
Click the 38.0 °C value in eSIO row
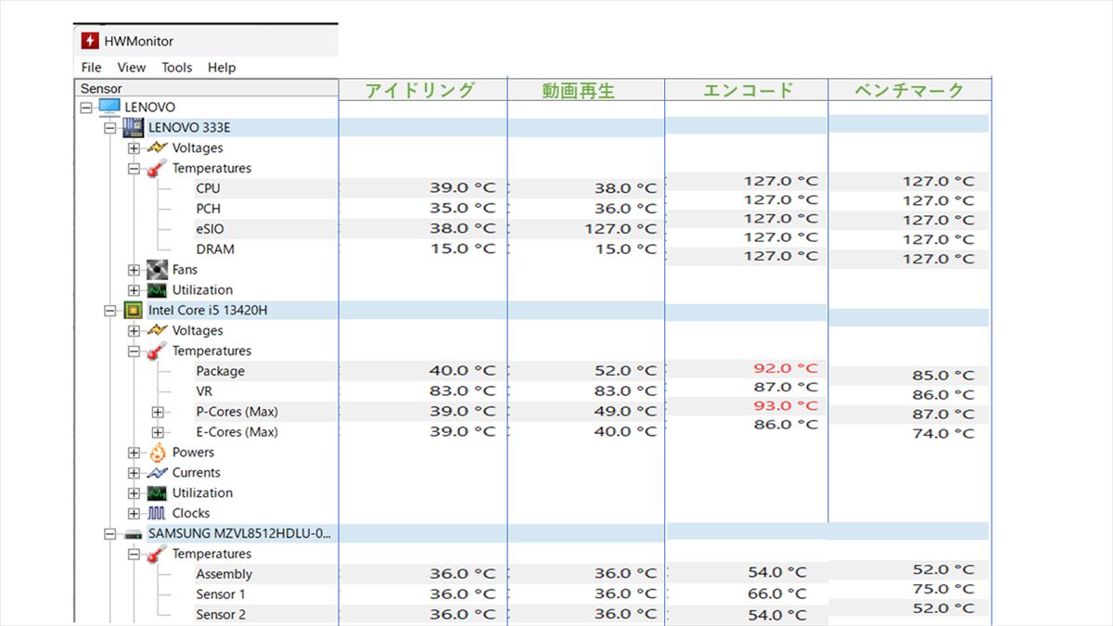pyautogui.click(x=462, y=228)
